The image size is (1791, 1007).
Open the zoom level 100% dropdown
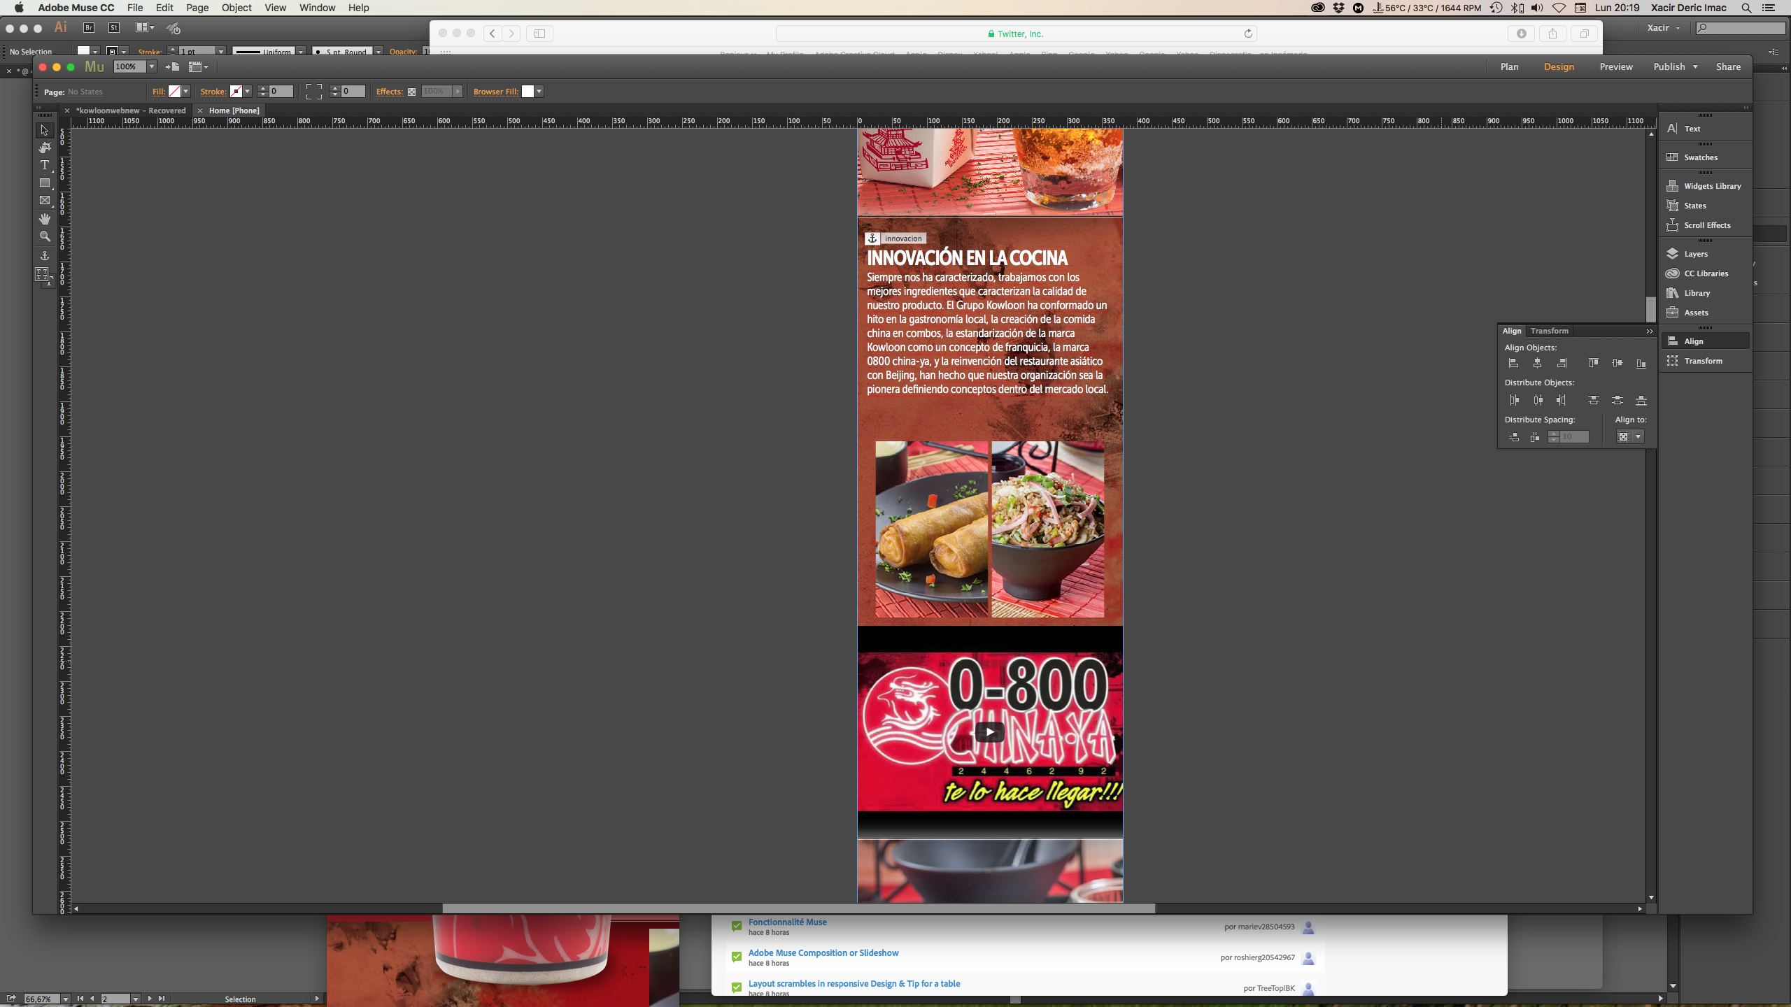151,66
